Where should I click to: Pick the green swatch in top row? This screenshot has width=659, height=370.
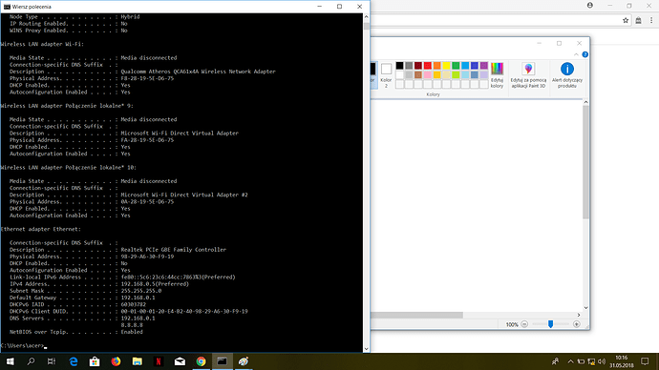(x=456, y=66)
